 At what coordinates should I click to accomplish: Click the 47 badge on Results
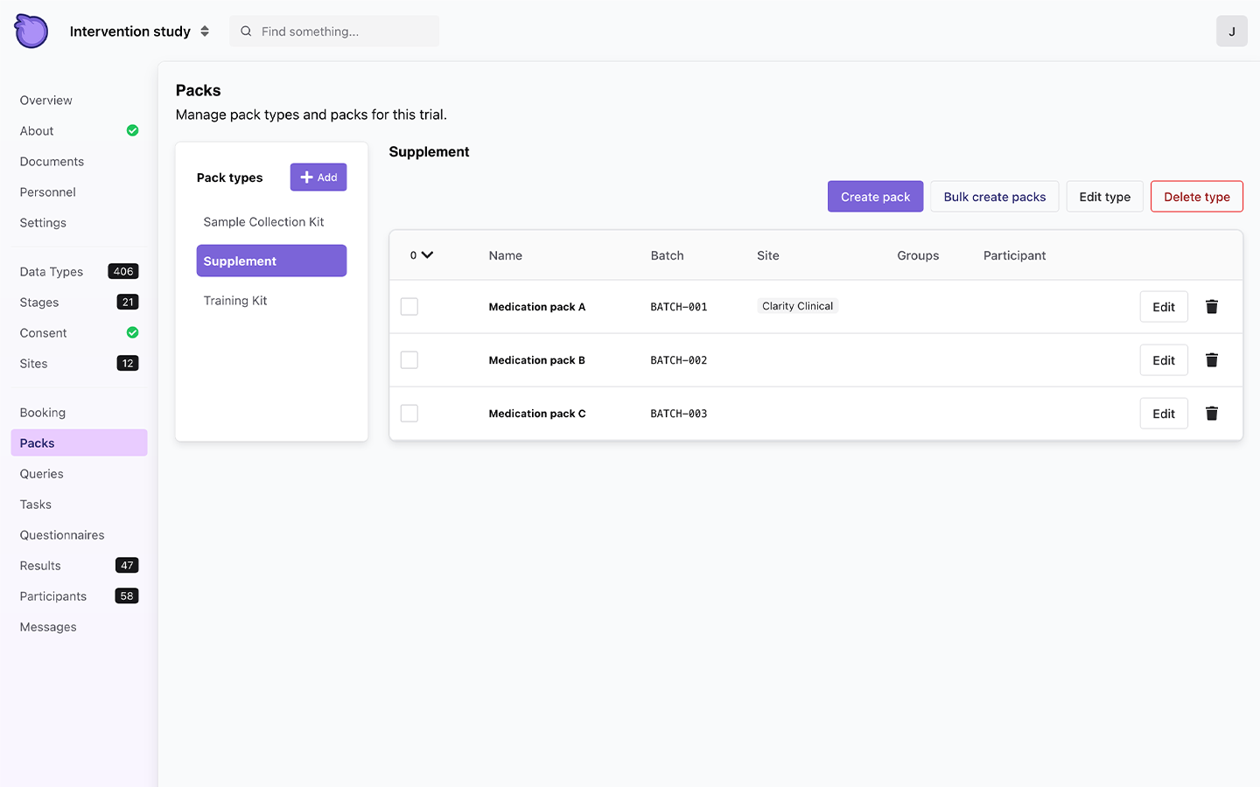click(127, 565)
